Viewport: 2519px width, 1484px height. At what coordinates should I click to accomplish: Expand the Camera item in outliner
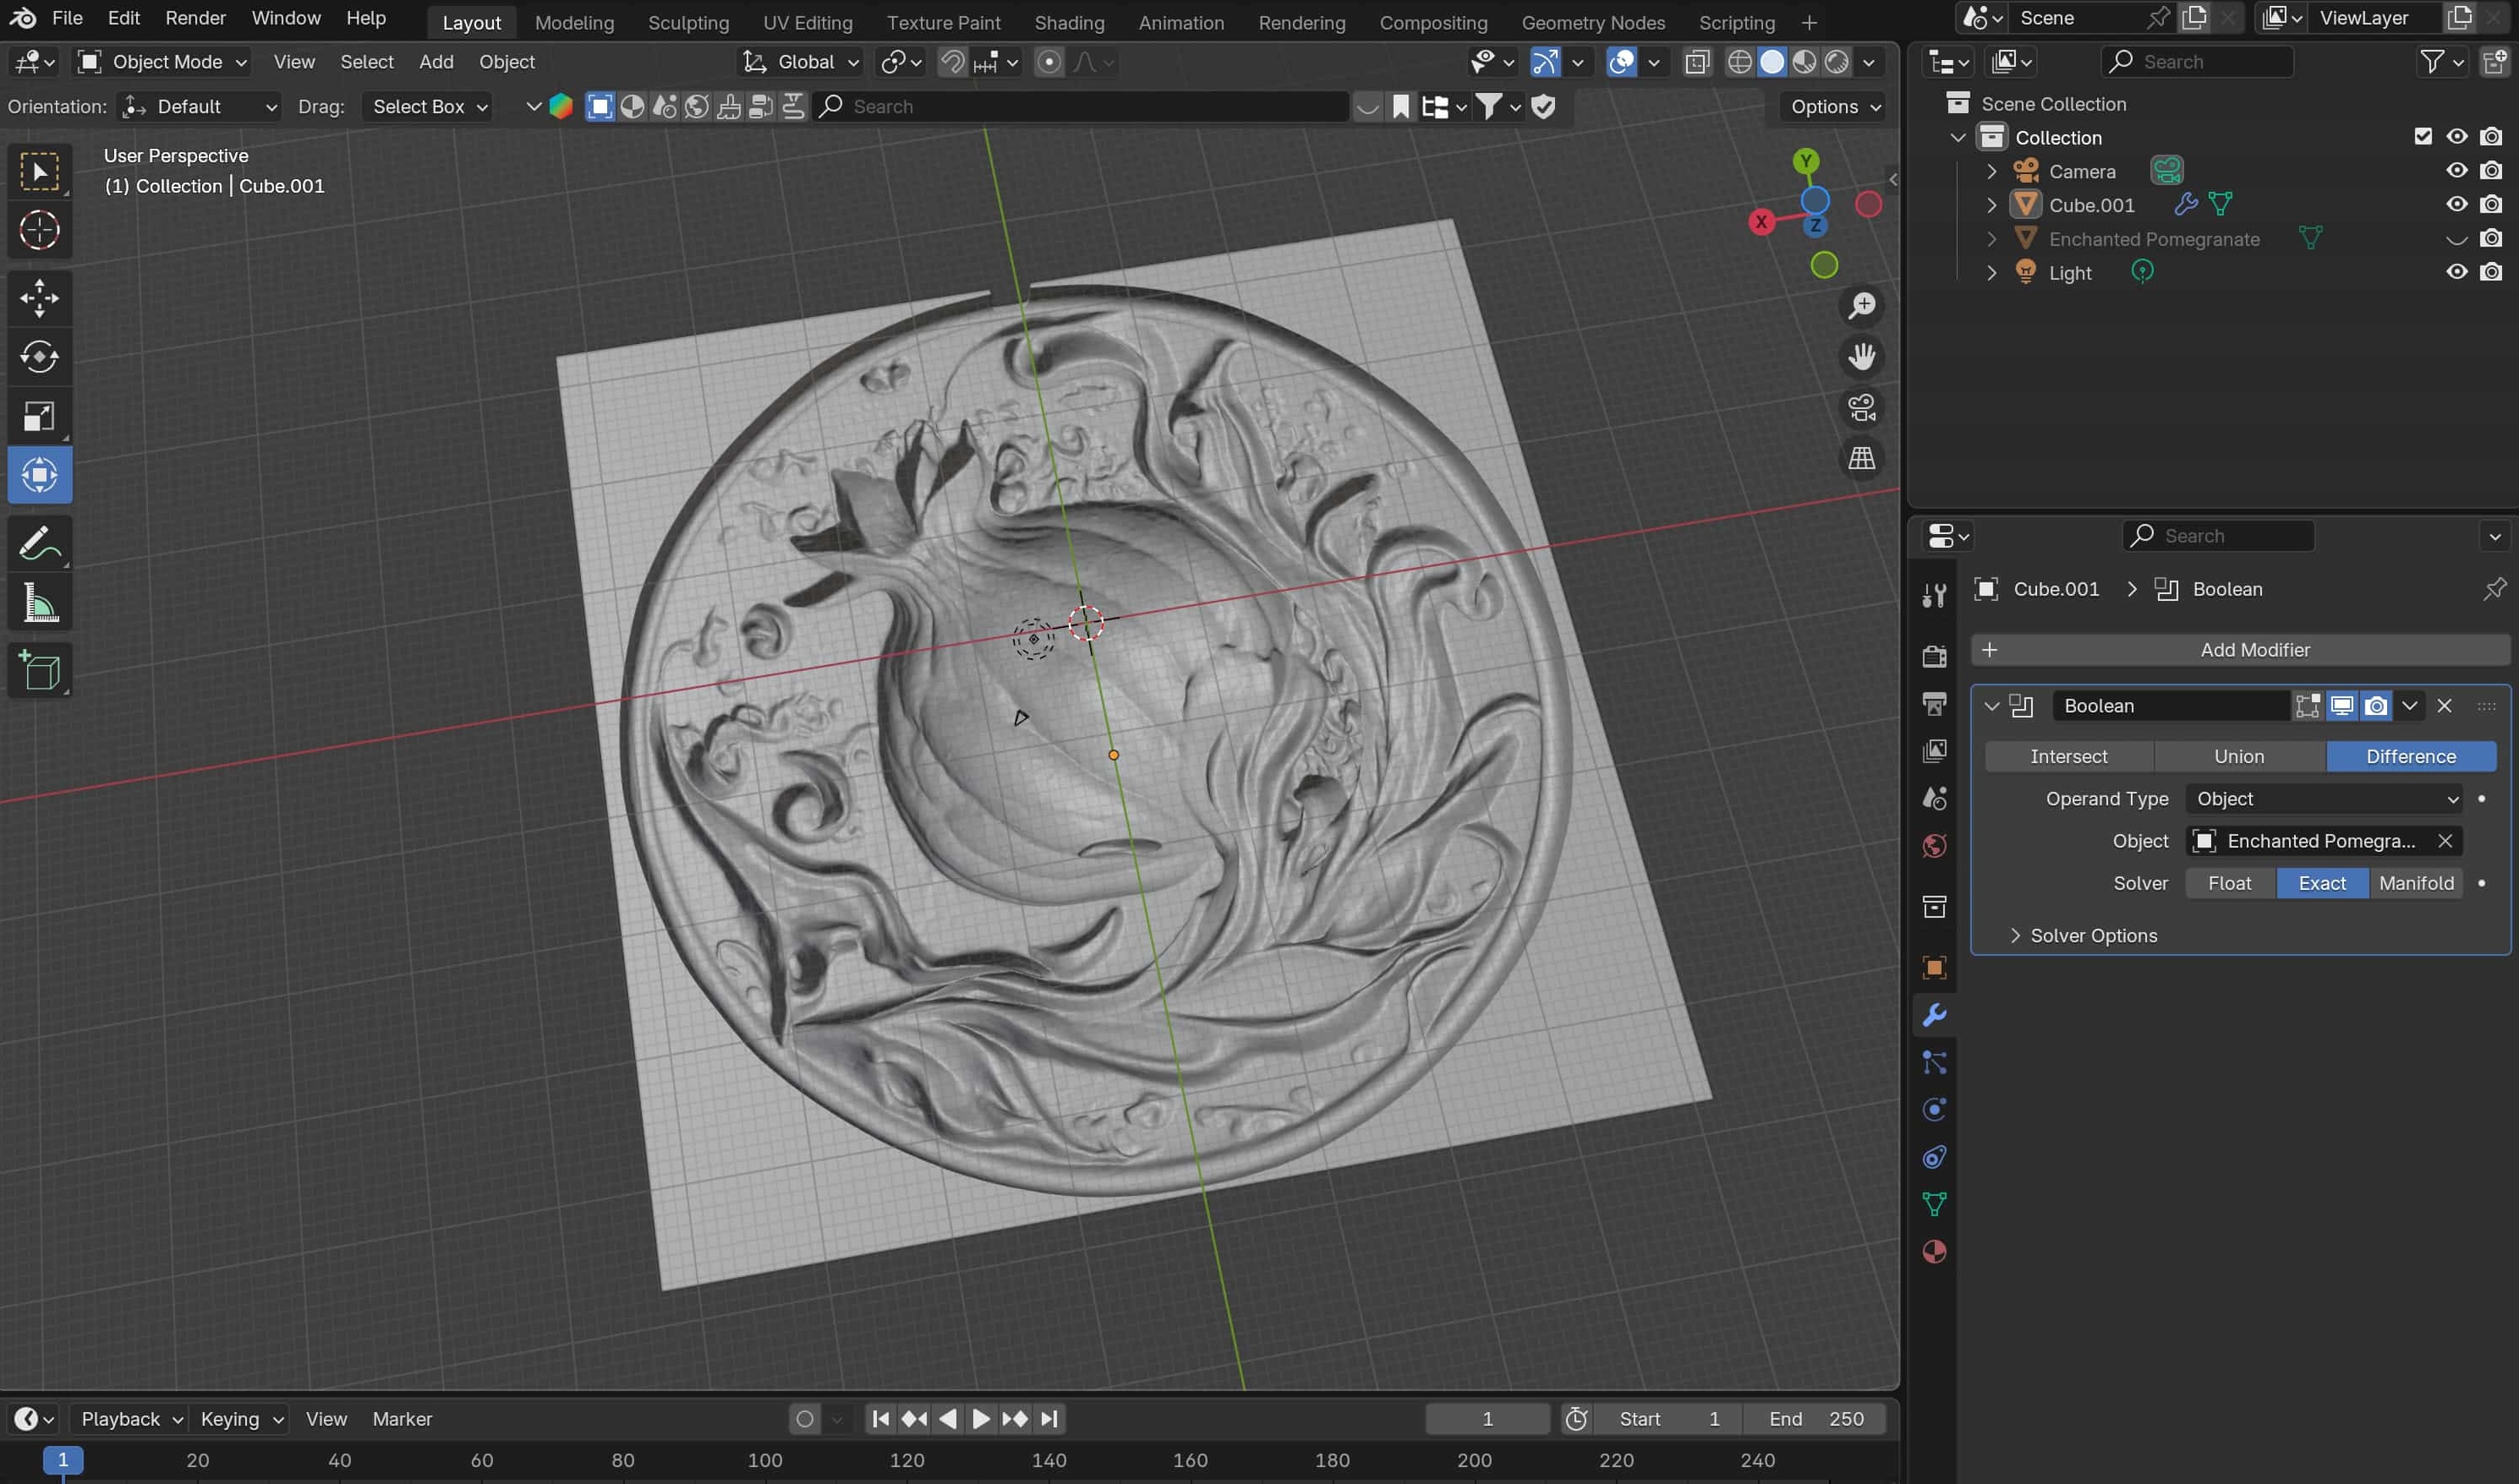(1991, 171)
